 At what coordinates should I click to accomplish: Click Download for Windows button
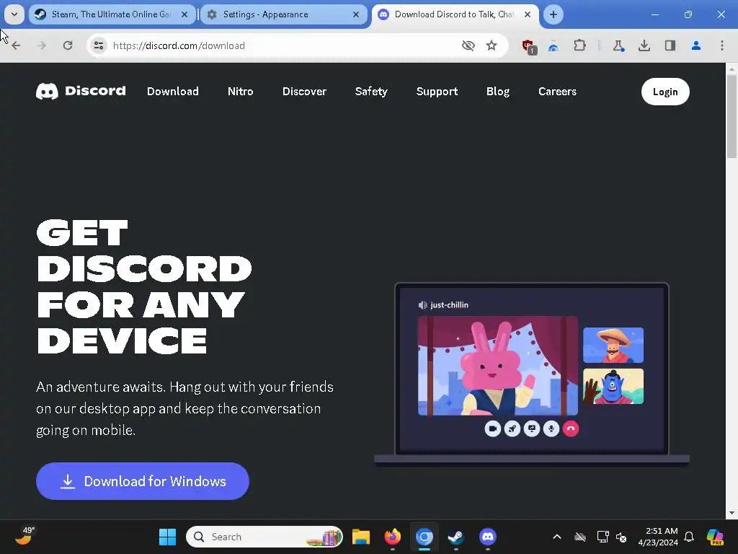click(143, 481)
